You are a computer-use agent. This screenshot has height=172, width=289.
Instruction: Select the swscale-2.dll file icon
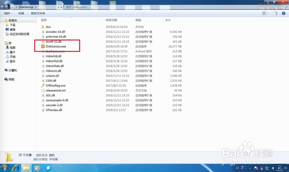(43, 105)
